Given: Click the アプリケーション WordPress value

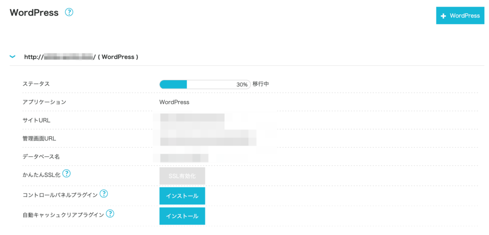Looking at the screenshot, I should 174,102.
